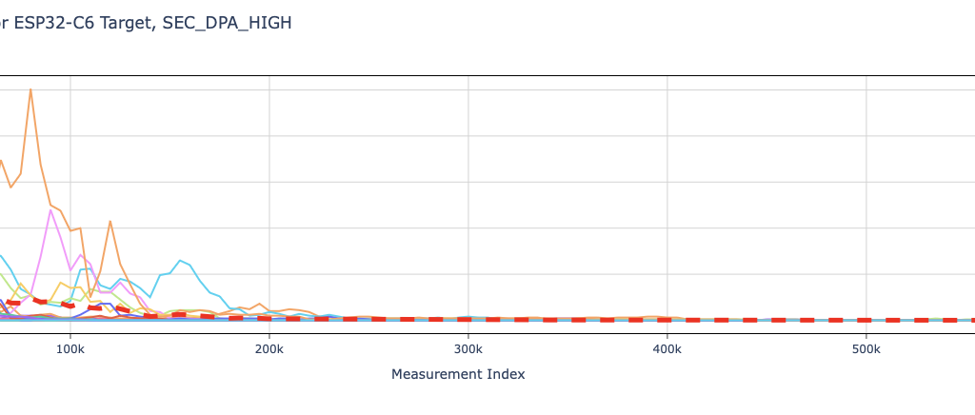Click the cyan line plateau near 130k
Viewport: 975px width, 415px height.
[121, 279]
